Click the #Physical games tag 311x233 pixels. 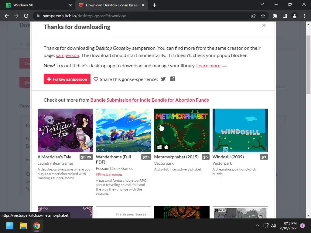click(109, 174)
